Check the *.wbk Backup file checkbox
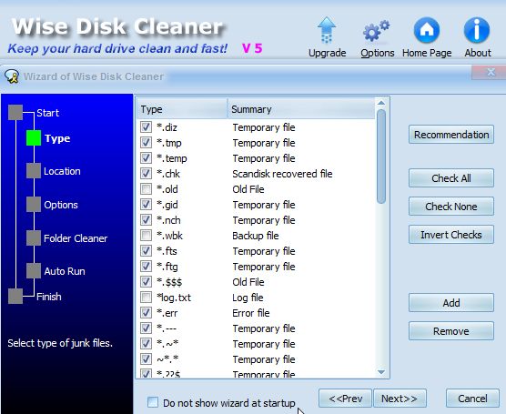506x414 pixels. pyautogui.click(x=146, y=236)
